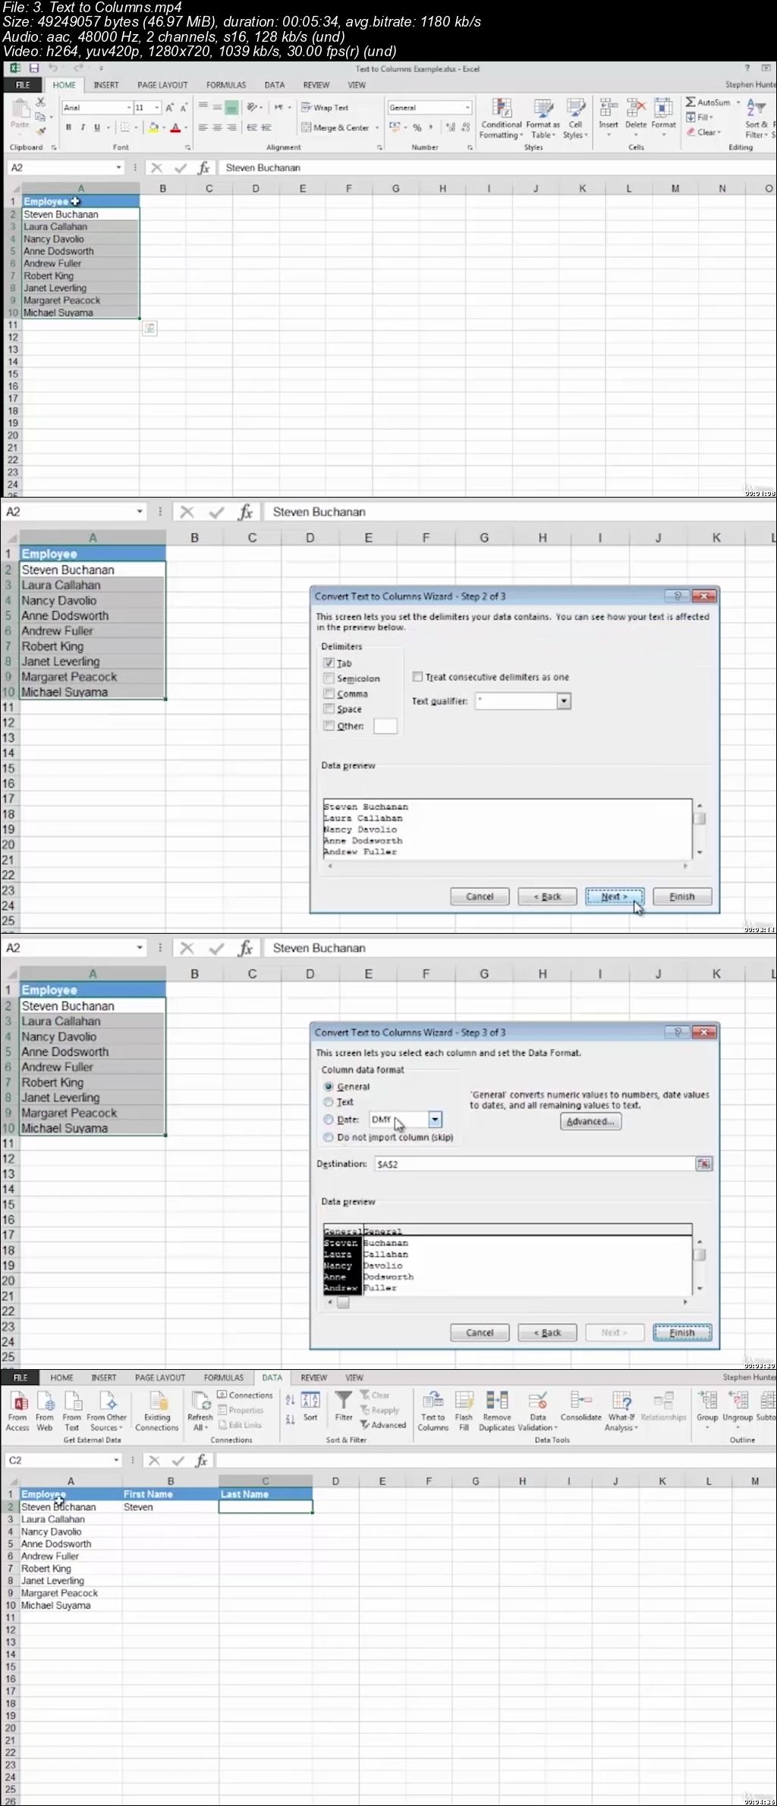This screenshot has height=1806, width=777.
Task: Toggle Underline in Home ribbon
Action: [x=97, y=127]
